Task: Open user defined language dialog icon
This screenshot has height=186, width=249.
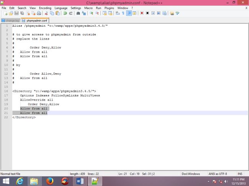Action: click(134, 13)
